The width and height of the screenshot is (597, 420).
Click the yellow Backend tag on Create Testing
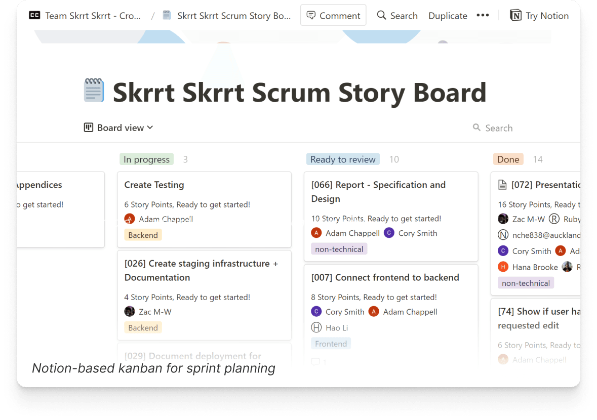(143, 235)
